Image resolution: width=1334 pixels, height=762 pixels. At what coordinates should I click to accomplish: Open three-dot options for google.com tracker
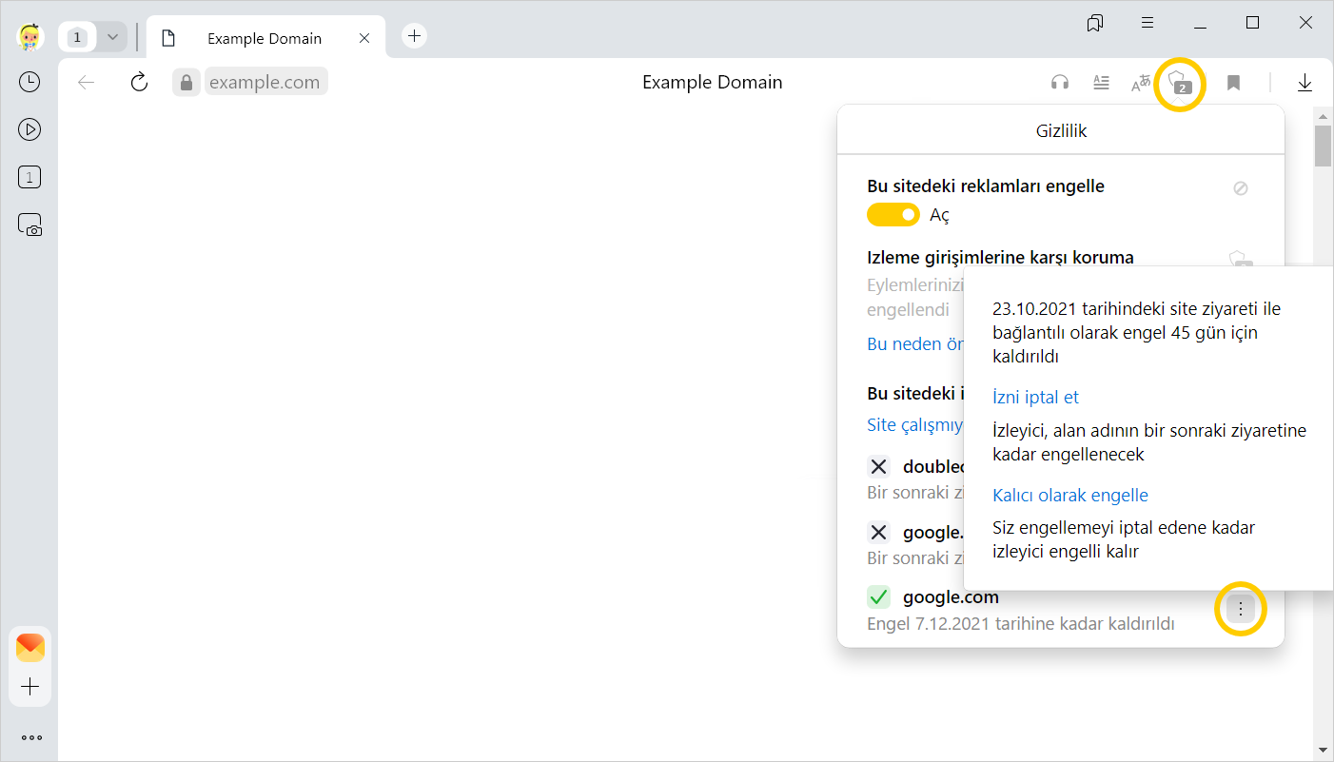tap(1240, 608)
